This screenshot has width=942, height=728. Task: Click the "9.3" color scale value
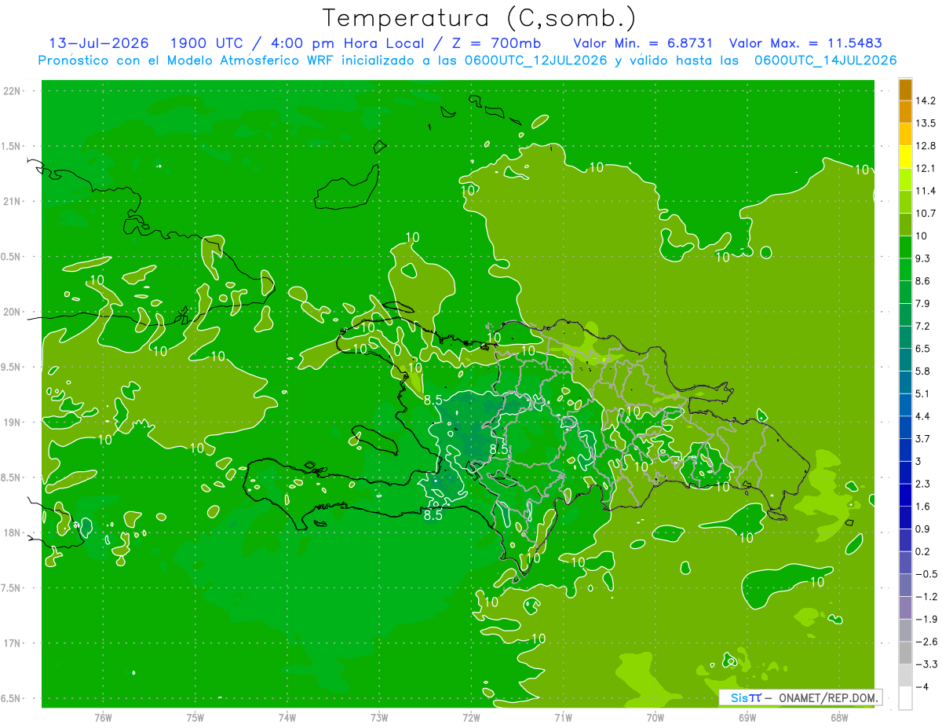(x=923, y=258)
